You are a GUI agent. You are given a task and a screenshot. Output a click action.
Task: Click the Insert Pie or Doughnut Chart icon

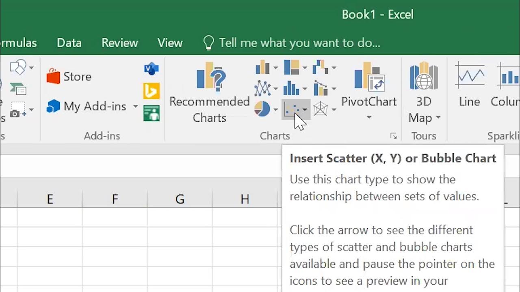(263, 109)
